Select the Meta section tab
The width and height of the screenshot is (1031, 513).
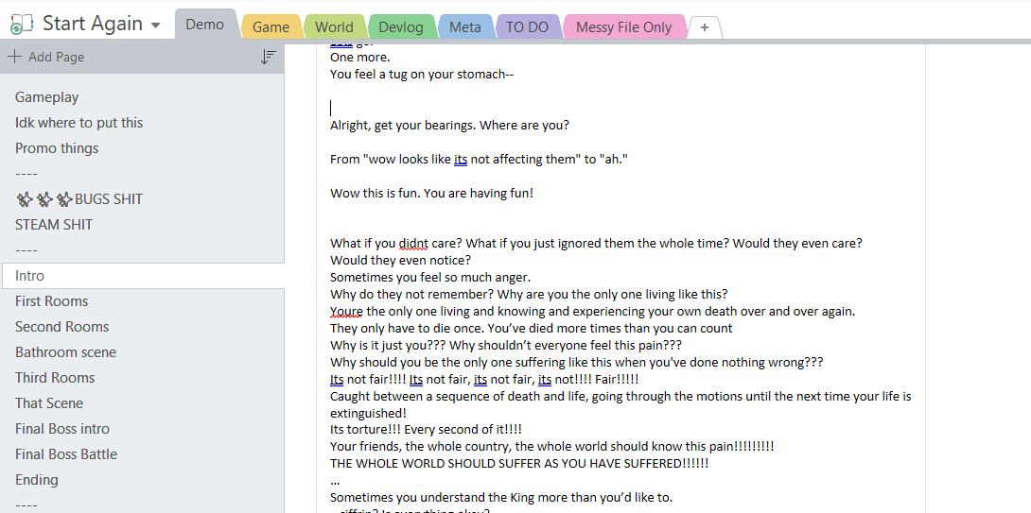click(464, 27)
